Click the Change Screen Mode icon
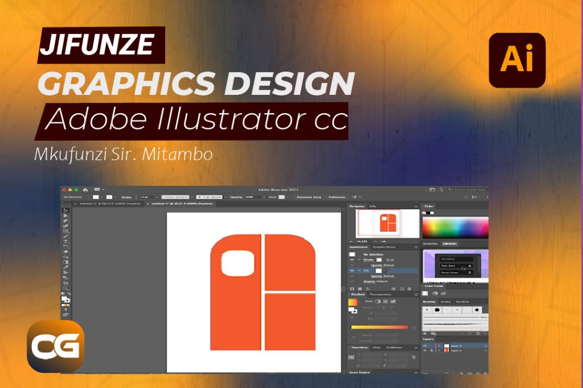Viewport: 583px width, 388px height. 66,315
